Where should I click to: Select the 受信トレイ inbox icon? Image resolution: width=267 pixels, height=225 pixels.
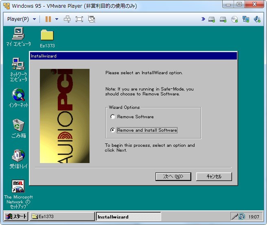click(18, 159)
